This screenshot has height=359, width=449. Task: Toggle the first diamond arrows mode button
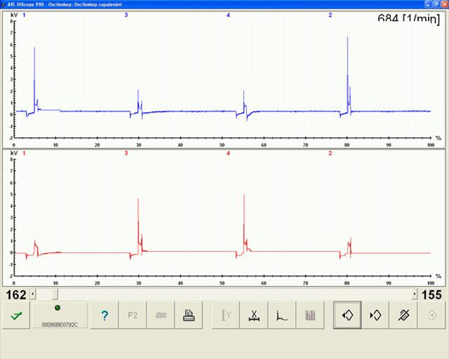point(347,315)
